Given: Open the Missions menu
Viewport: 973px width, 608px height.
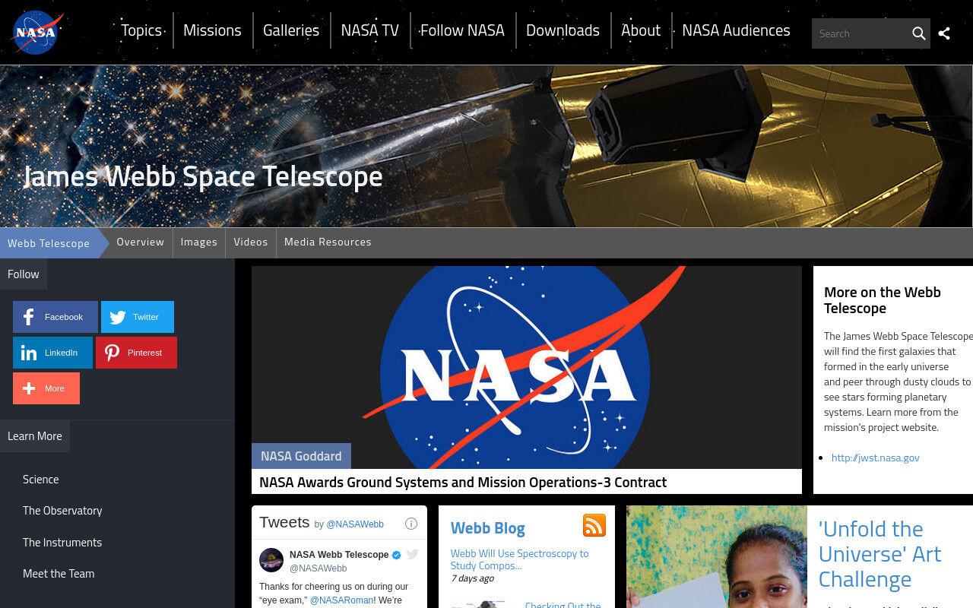Looking at the screenshot, I should pos(212,30).
